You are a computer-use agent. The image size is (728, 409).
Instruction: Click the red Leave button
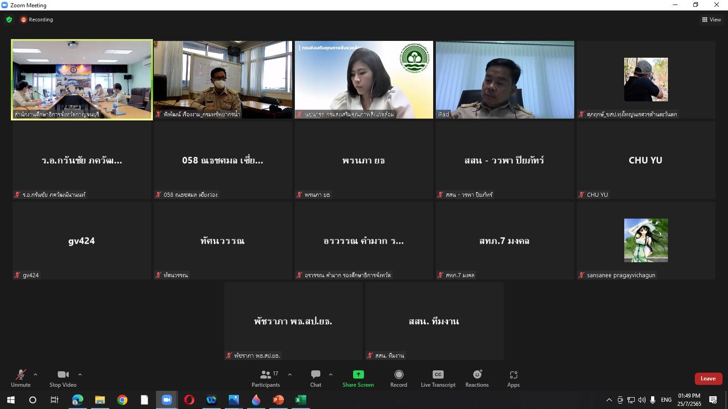pos(708,379)
